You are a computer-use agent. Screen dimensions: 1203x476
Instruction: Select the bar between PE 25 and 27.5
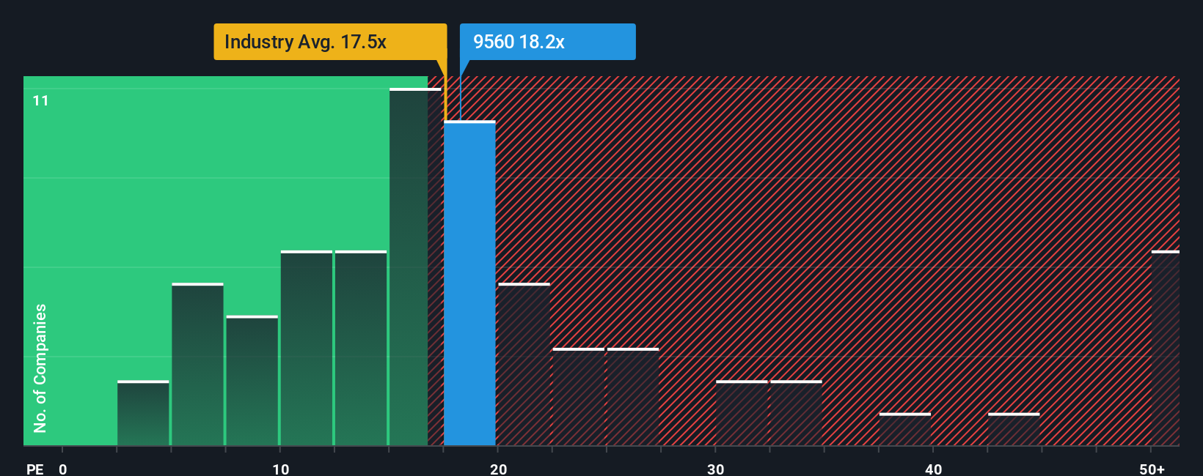point(633,397)
